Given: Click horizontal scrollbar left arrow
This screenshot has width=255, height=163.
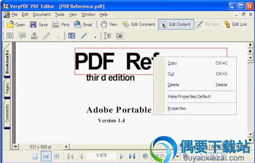Looking at the screenshot, I should (66, 147).
